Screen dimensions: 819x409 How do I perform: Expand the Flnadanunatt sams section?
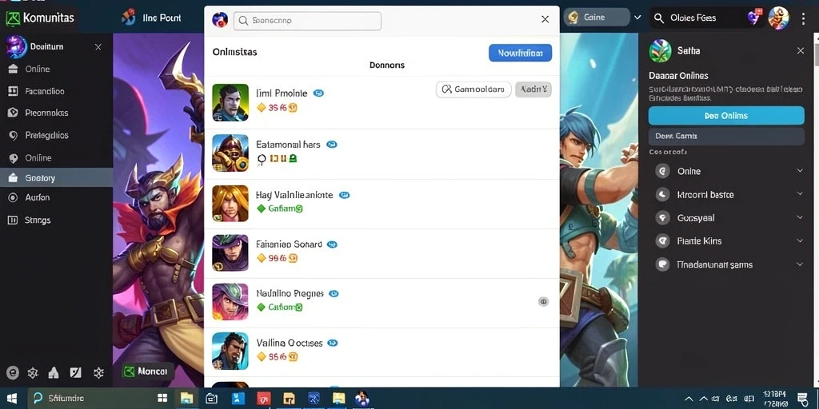point(800,264)
